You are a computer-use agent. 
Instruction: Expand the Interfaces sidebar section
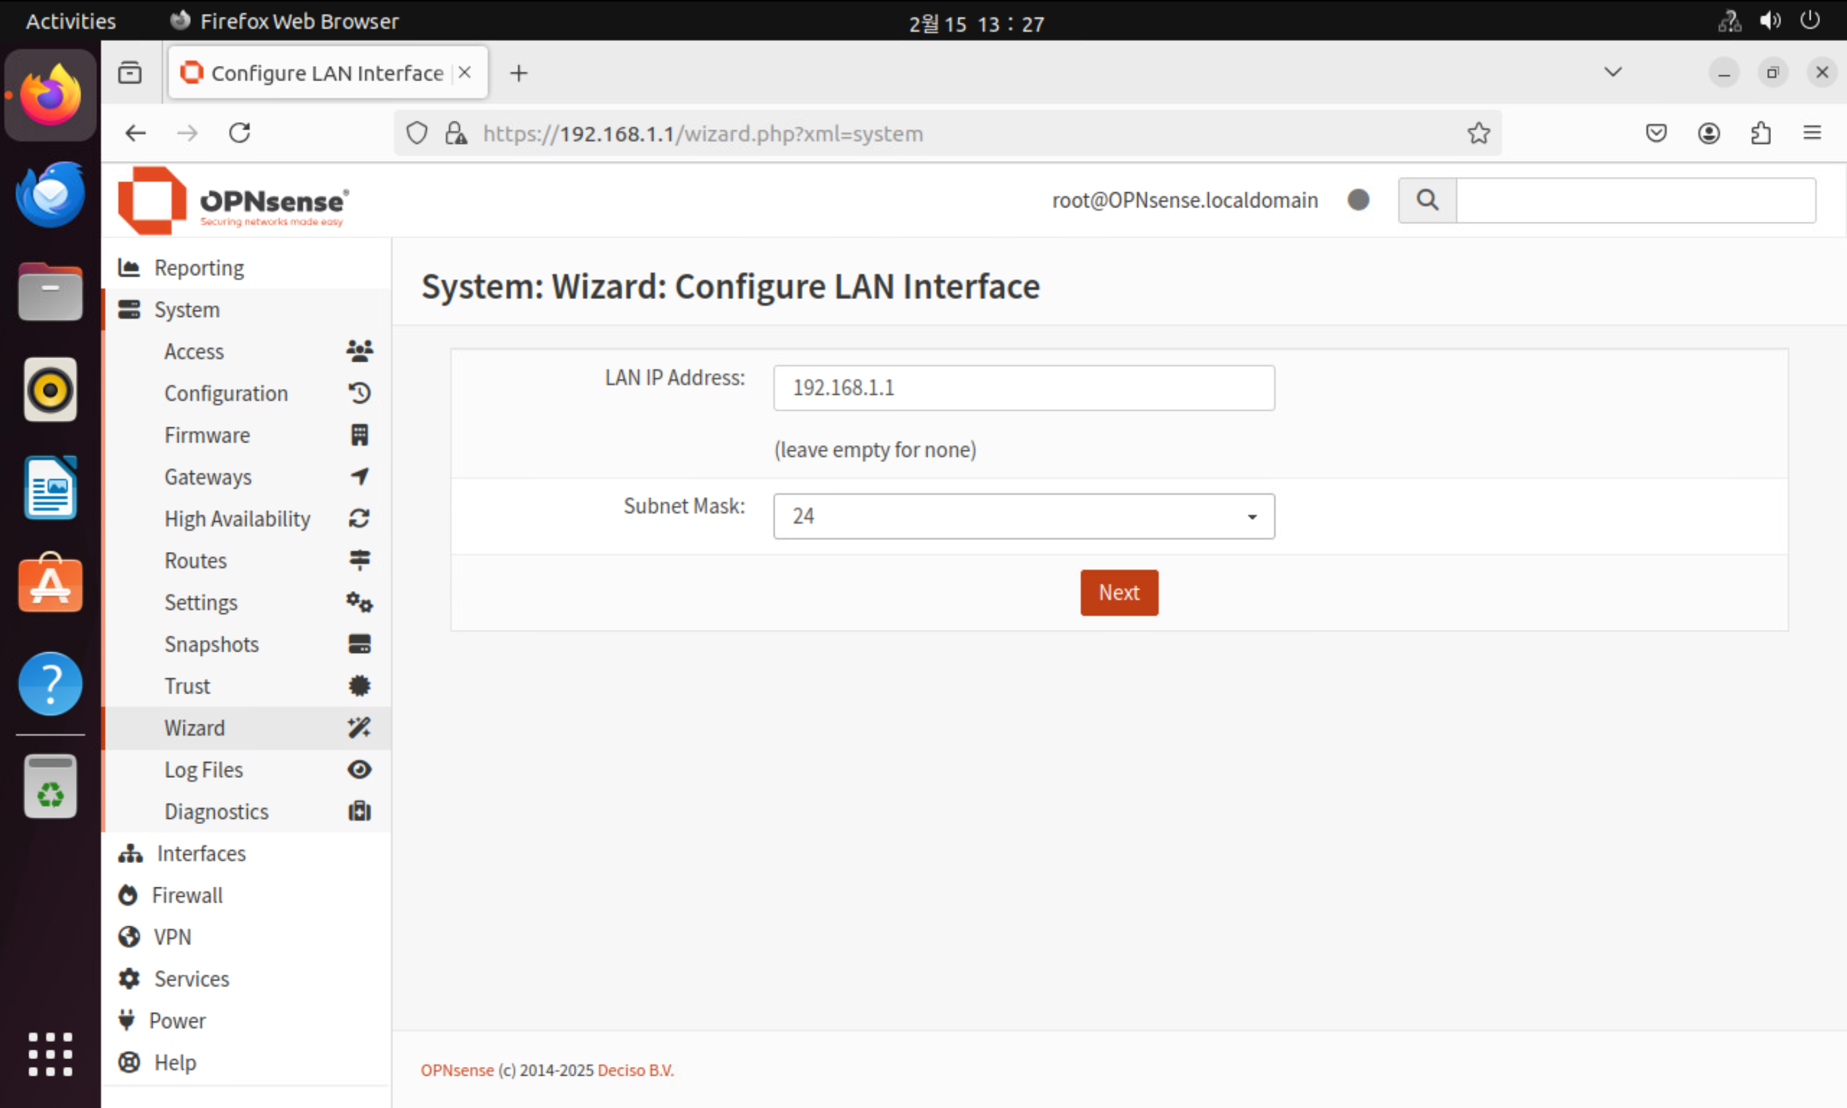pos(200,853)
